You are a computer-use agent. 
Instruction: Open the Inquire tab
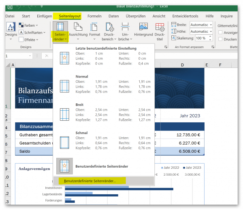click(226, 16)
